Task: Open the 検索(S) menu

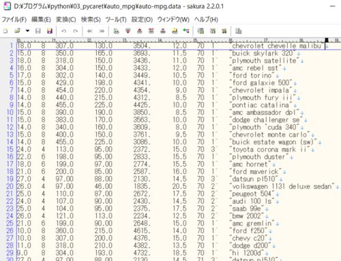Action: pyautogui.click(x=91, y=20)
